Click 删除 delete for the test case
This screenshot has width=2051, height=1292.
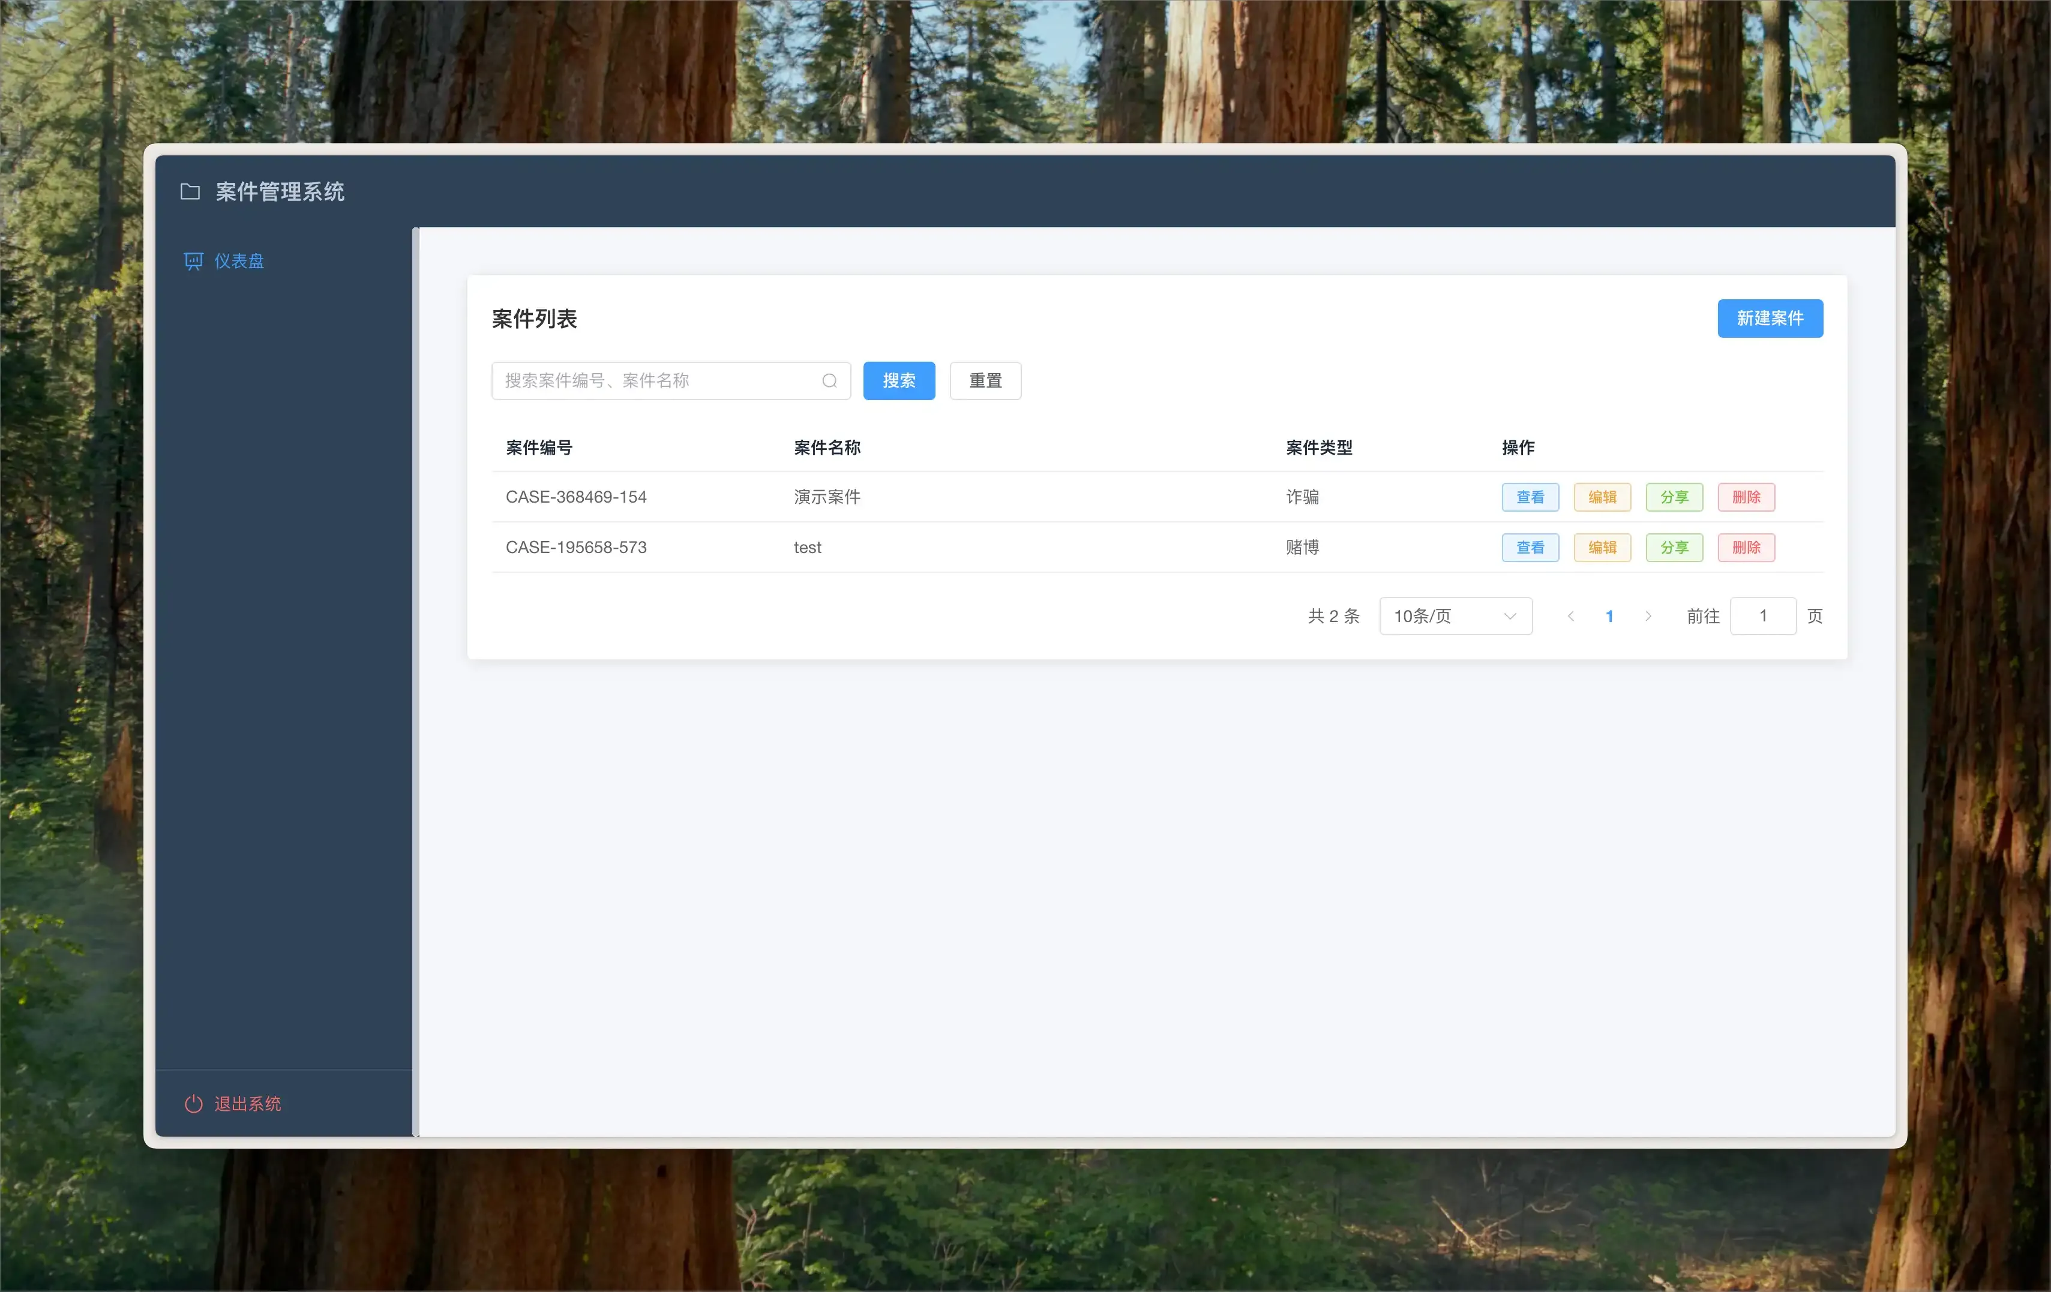coord(1747,547)
